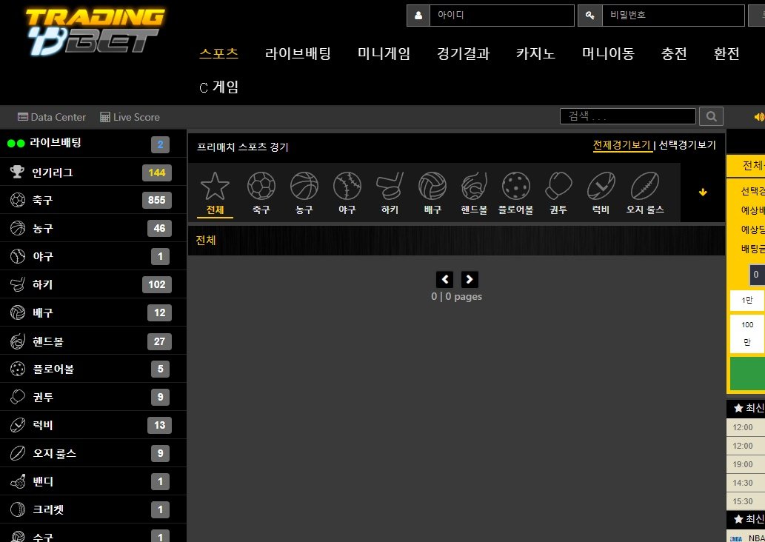Go to previous page arrow

[x=444, y=280]
